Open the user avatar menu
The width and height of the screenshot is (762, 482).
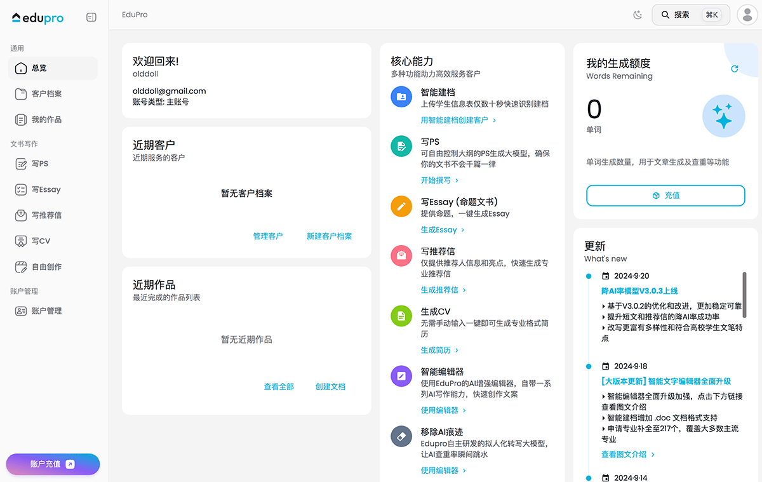(747, 15)
